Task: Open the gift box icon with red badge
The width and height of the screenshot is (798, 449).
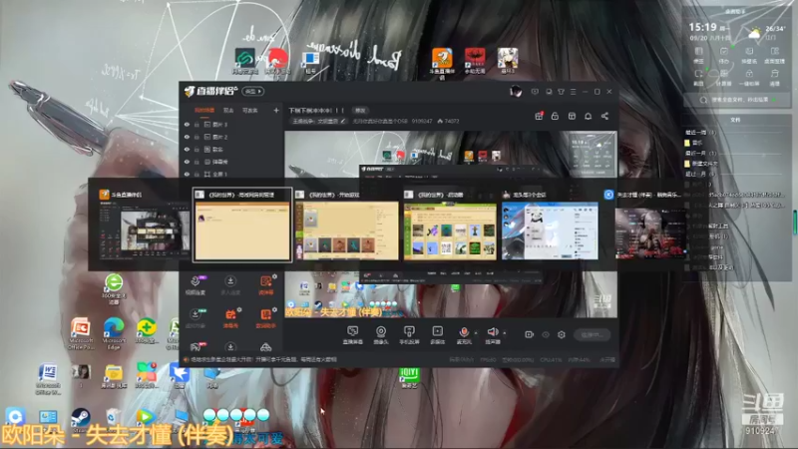Action: click(539, 116)
